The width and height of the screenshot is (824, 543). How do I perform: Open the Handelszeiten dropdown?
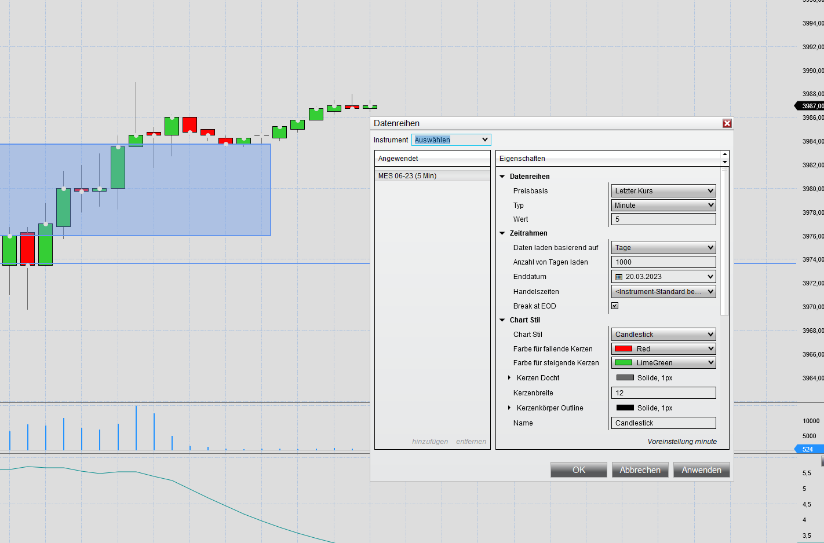pos(663,292)
